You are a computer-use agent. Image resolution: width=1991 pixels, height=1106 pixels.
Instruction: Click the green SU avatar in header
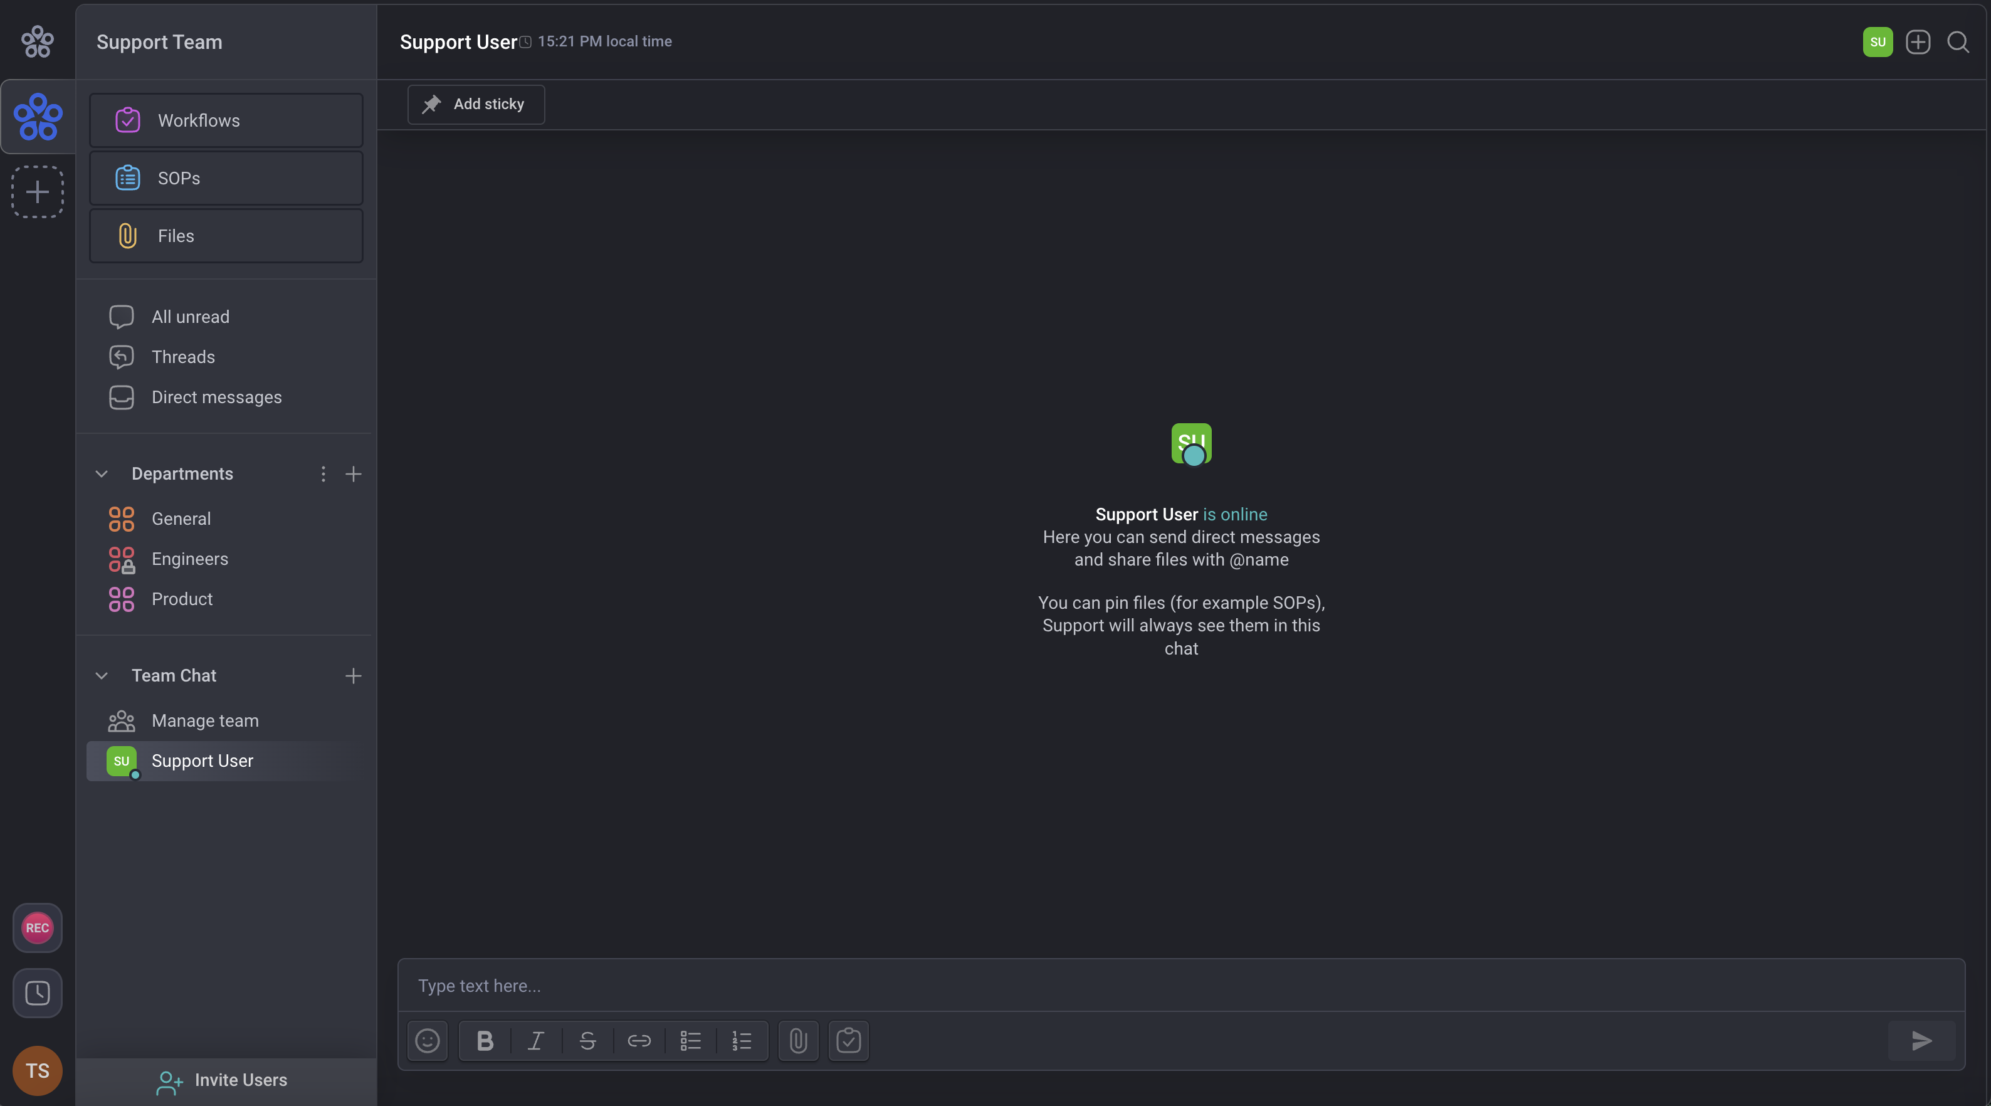(1878, 42)
